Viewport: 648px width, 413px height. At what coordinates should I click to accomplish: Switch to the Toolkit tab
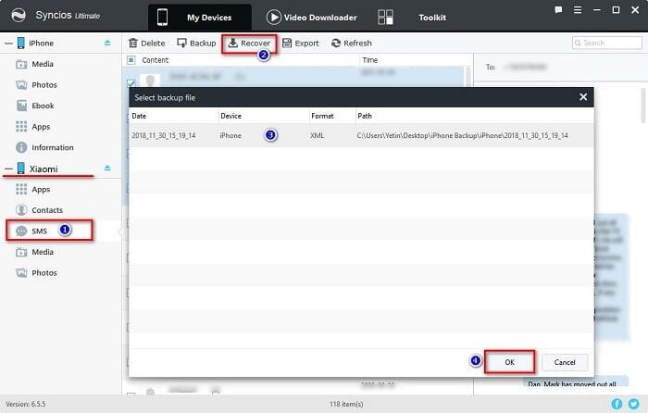coord(430,17)
